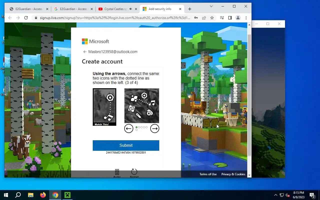This screenshot has width=320, height=200.
Task: Rotate puzzle image with left arrow
Action: [129, 128]
